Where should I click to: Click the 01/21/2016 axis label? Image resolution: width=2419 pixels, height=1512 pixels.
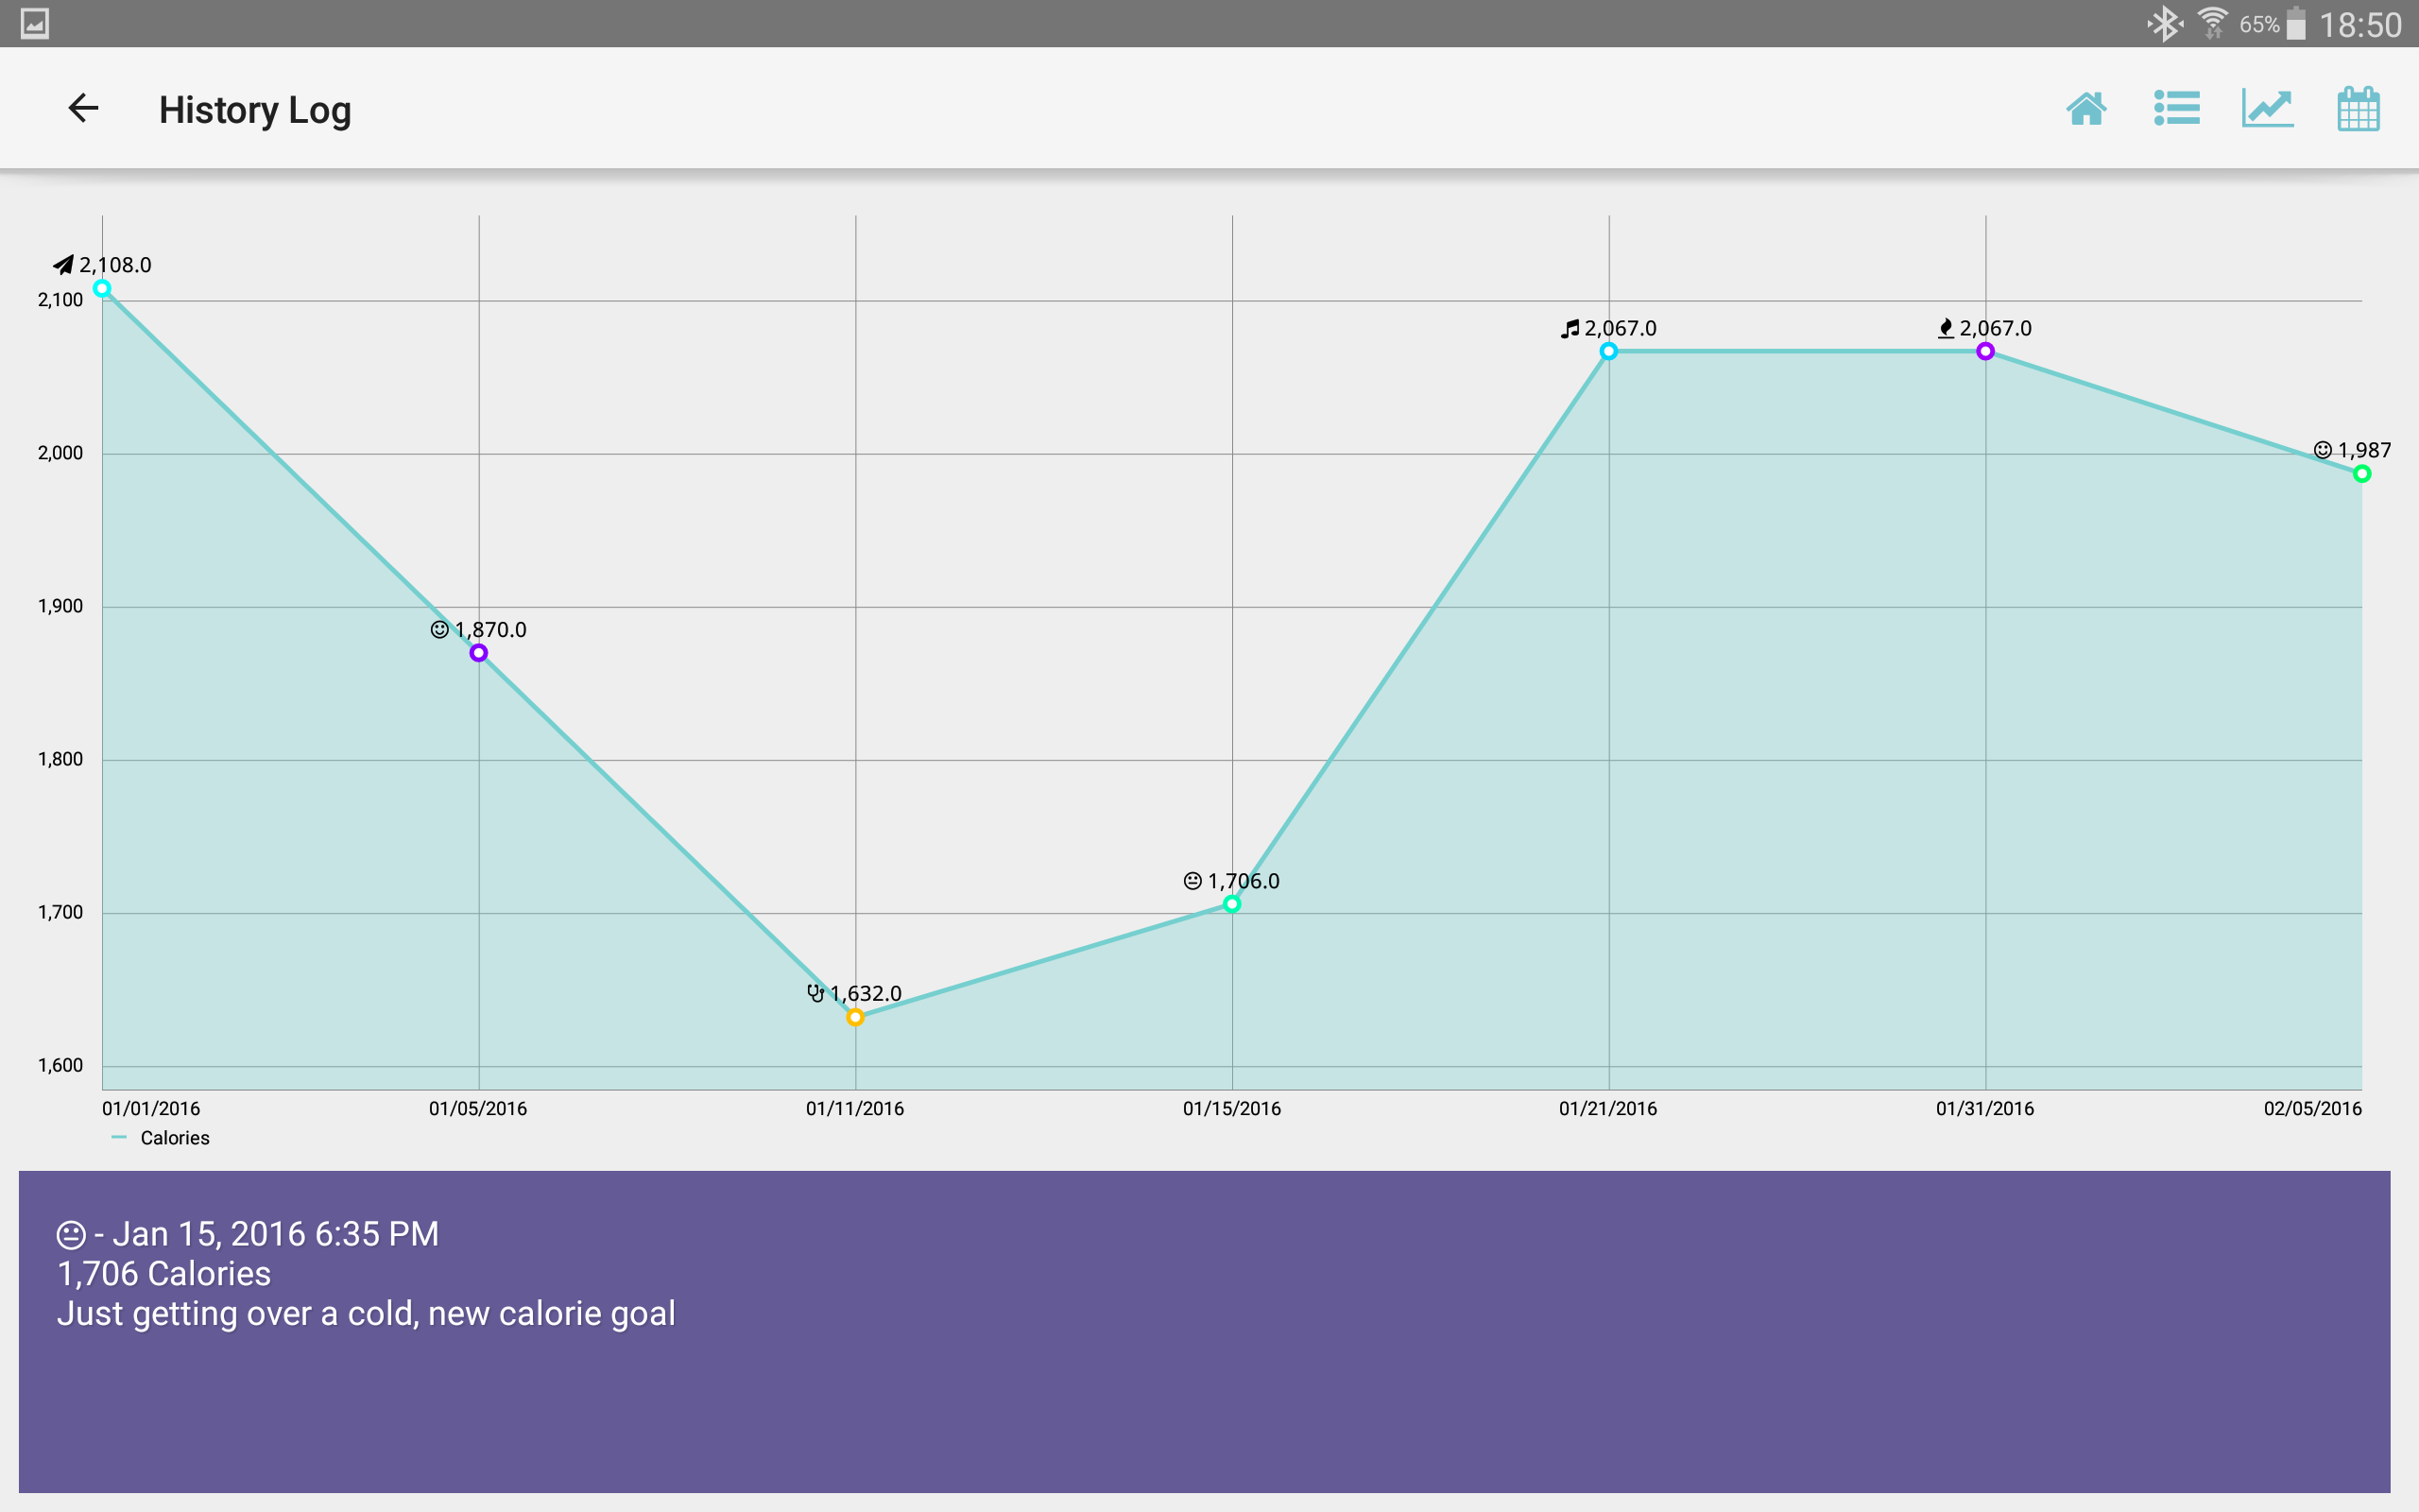[x=1608, y=1108]
